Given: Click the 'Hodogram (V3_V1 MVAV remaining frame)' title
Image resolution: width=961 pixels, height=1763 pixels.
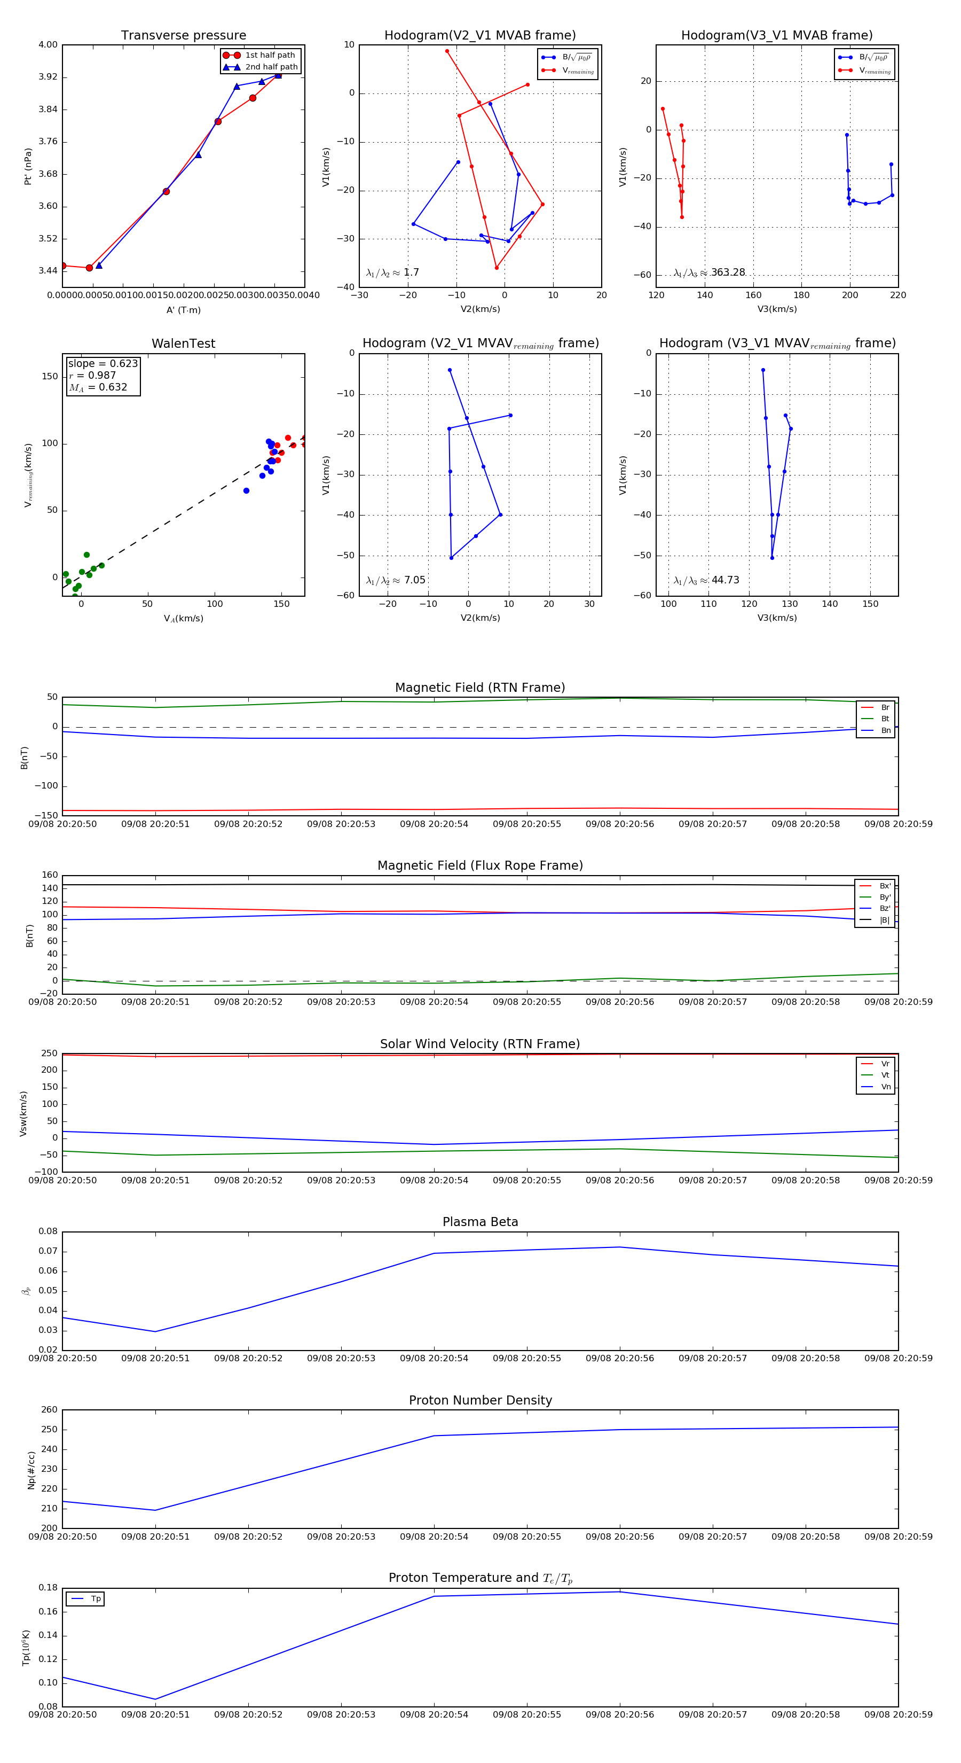Looking at the screenshot, I should (x=777, y=344).
